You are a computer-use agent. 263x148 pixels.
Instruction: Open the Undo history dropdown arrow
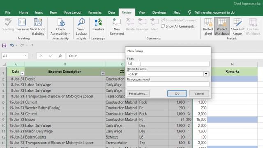click(16, 45)
